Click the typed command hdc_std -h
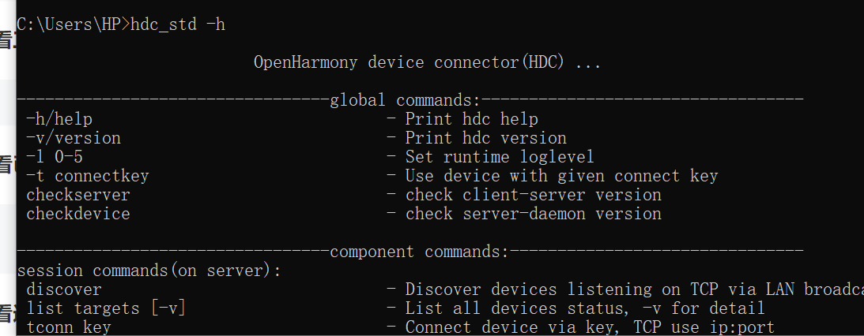 (178, 24)
